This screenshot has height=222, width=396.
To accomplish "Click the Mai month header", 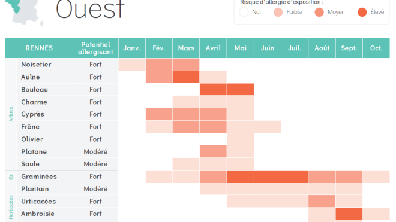I will pyautogui.click(x=241, y=48).
